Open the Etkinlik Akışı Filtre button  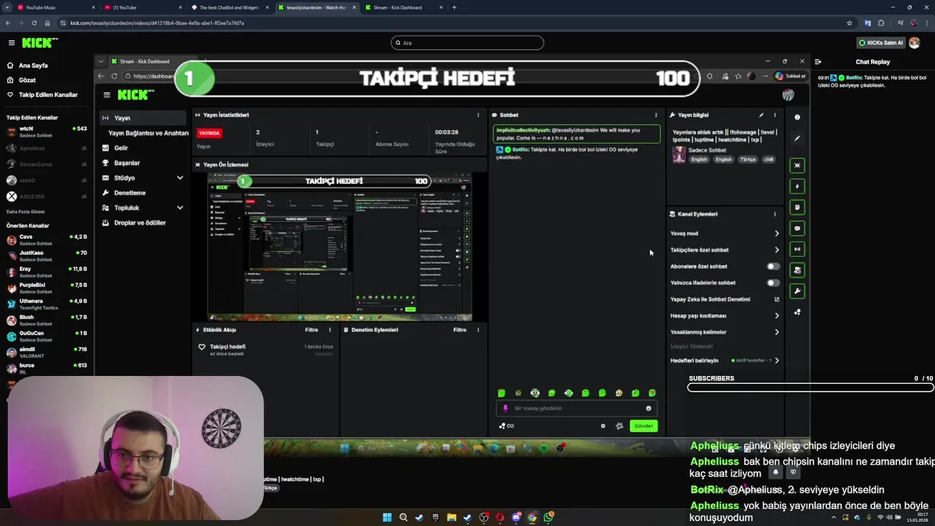click(311, 330)
